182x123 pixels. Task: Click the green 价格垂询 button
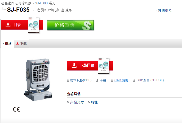tap(71, 25)
